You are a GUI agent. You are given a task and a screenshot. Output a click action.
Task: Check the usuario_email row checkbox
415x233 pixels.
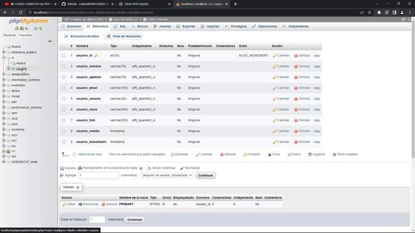(x=64, y=88)
